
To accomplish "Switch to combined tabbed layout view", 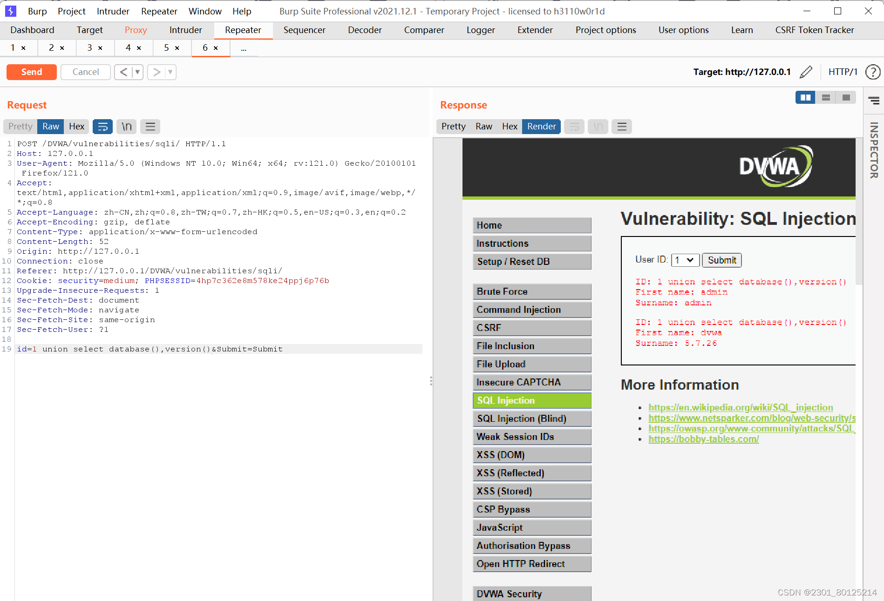I will tap(846, 98).
